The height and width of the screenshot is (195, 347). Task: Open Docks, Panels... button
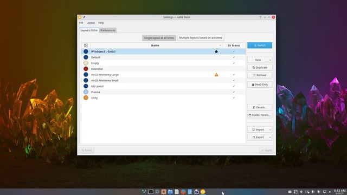click(x=260, y=115)
